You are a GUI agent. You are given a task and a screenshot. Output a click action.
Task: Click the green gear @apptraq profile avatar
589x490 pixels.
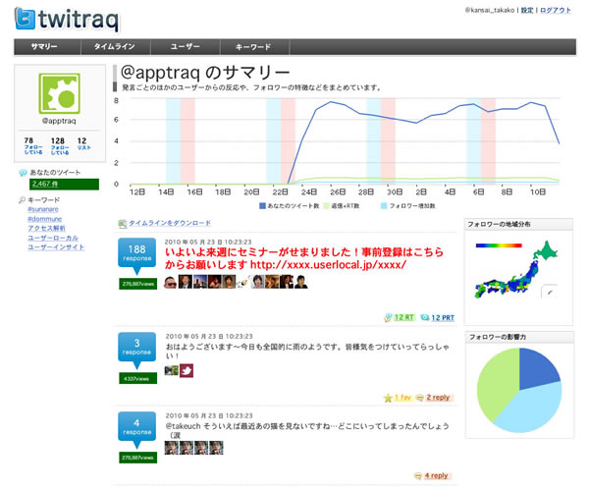(x=59, y=93)
